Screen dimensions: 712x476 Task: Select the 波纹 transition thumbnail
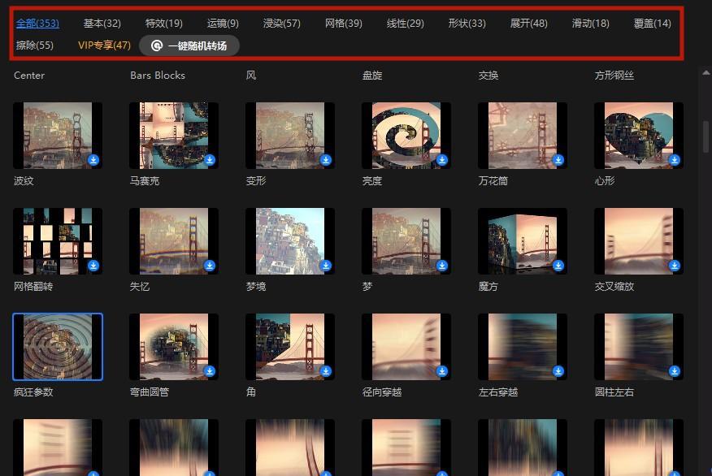coord(58,136)
